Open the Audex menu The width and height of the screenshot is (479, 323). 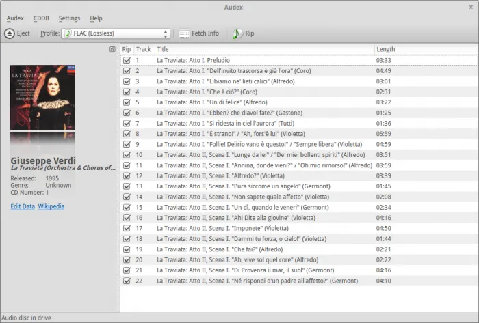[15, 18]
